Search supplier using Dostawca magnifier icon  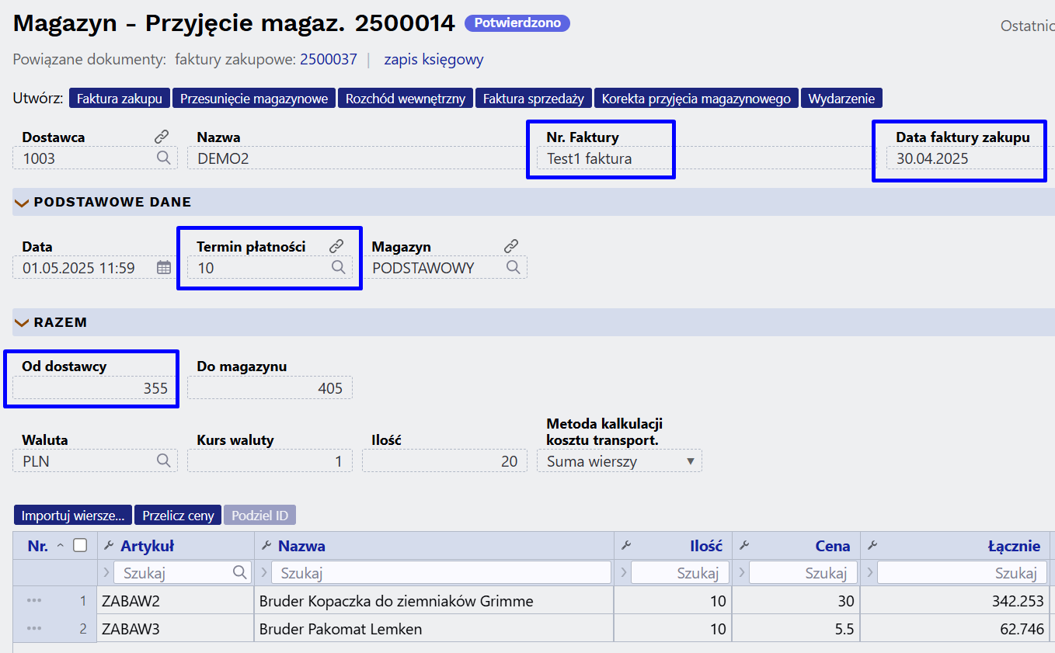pyautogui.click(x=163, y=158)
